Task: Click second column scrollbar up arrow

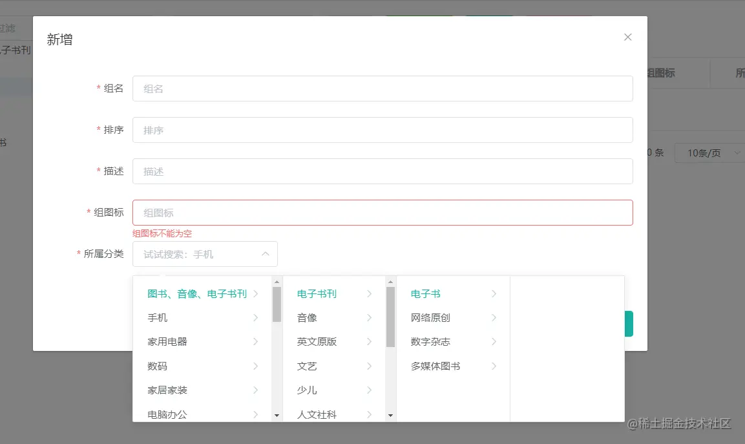Action: [390, 282]
